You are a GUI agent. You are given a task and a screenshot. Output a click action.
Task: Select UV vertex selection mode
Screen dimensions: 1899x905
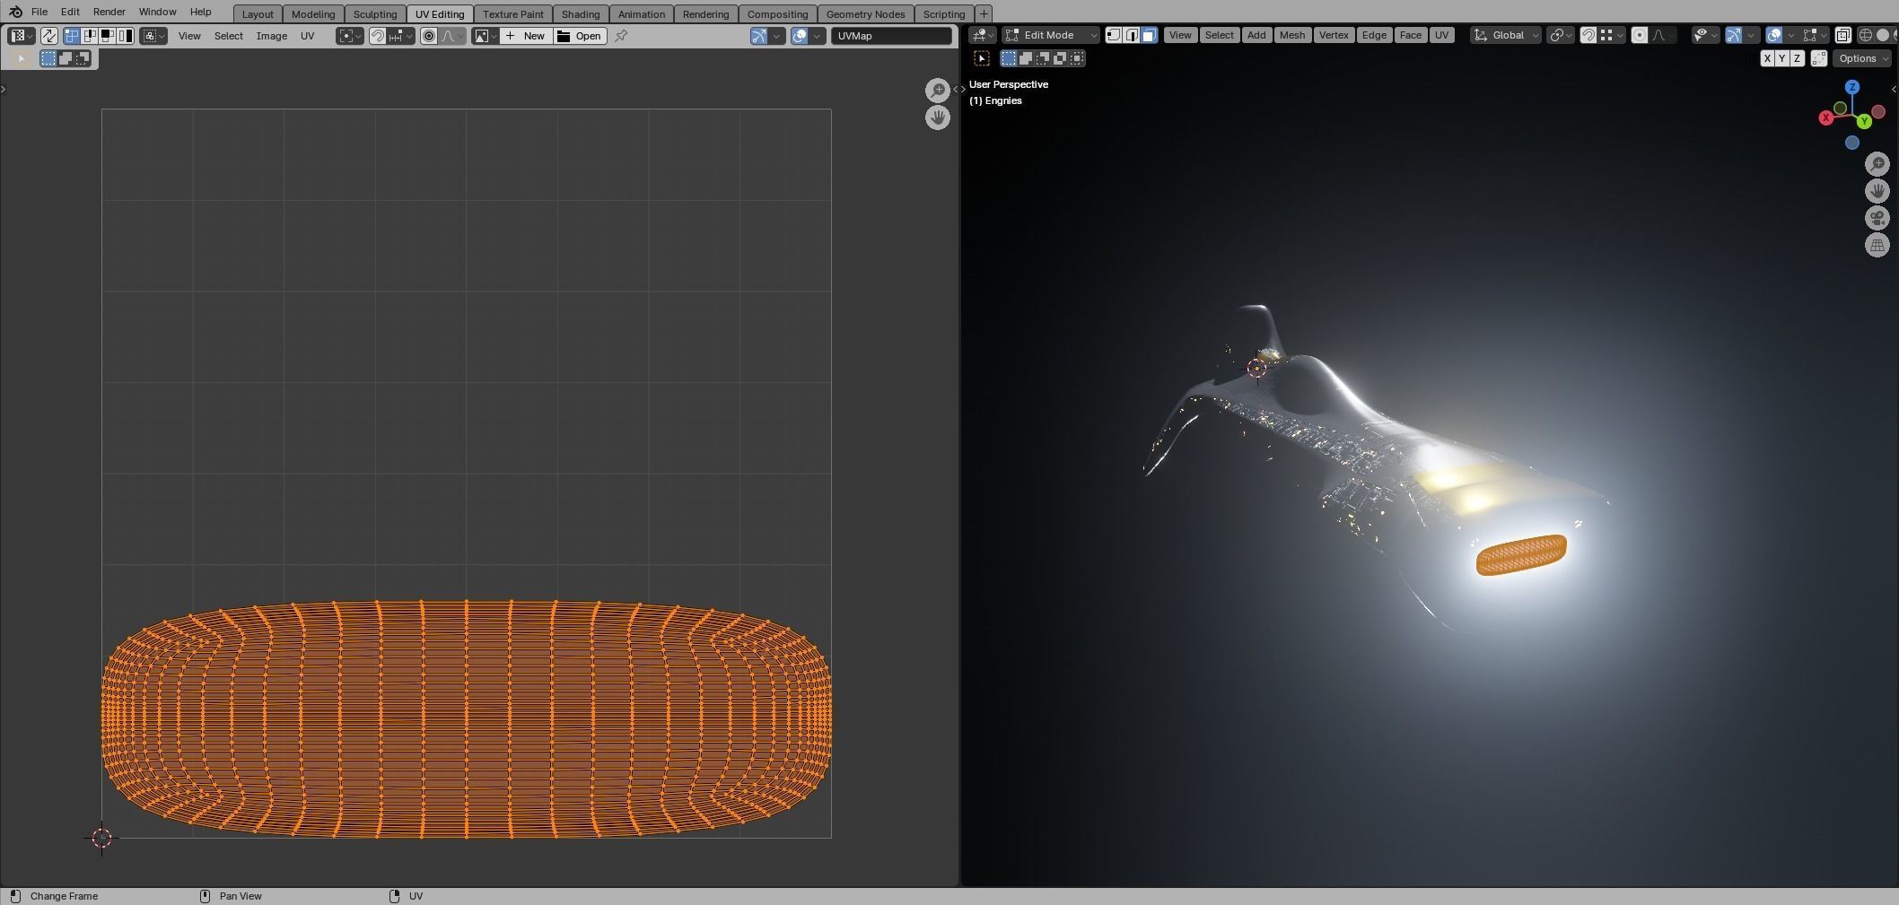click(x=72, y=36)
